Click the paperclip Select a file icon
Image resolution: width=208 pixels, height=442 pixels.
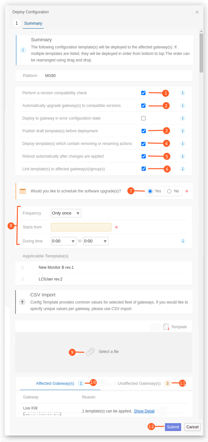click(x=90, y=352)
